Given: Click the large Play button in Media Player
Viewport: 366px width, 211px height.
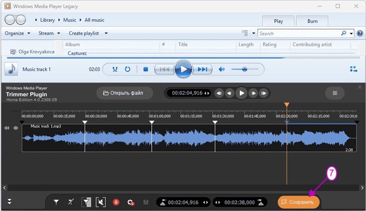Looking at the screenshot, I should [183, 69].
